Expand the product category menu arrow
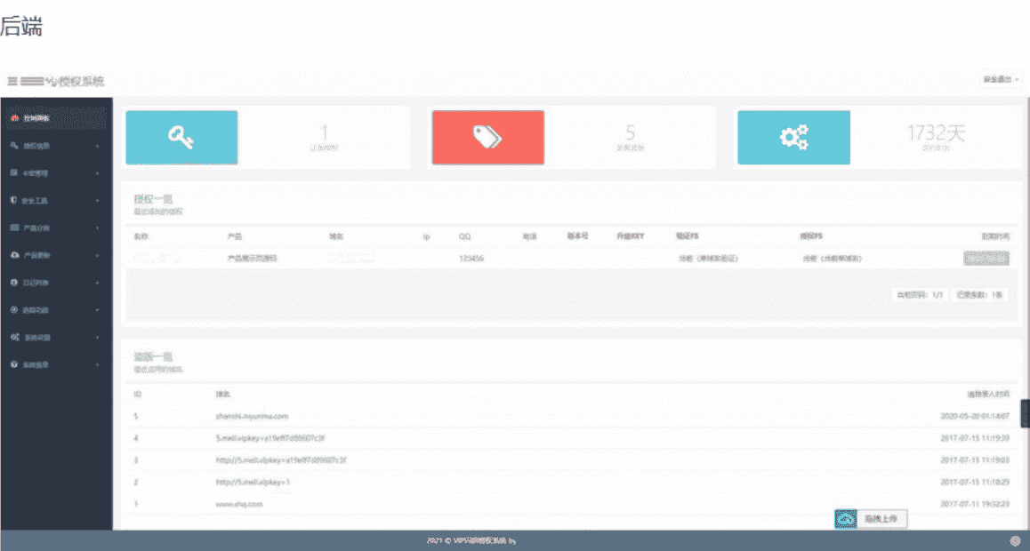 click(x=97, y=228)
